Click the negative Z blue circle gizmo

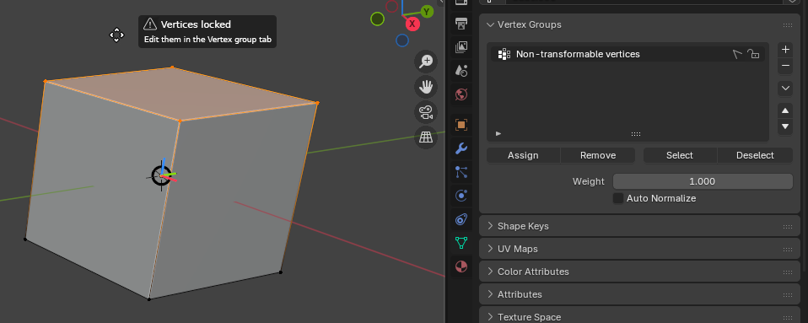402,40
